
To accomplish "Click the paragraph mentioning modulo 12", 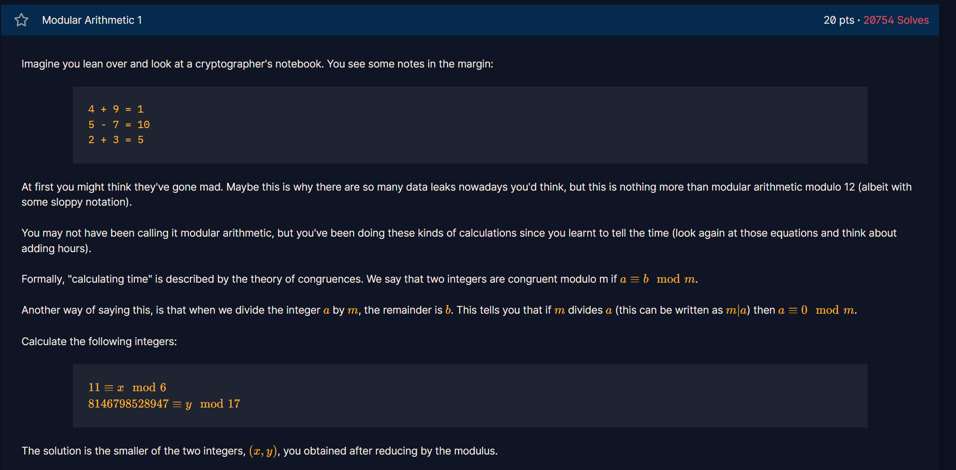I will coord(466,195).
